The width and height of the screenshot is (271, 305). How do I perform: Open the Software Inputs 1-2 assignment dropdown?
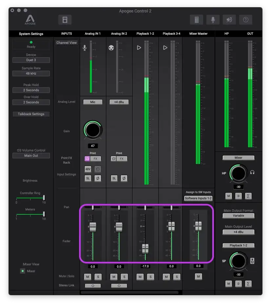pyautogui.click(x=198, y=198)
